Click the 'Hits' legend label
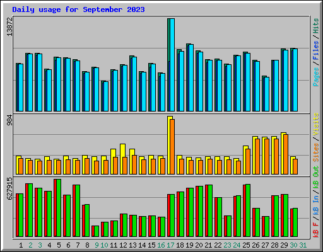The height and width of the screenshot is (252, 323). coord(316,26)
